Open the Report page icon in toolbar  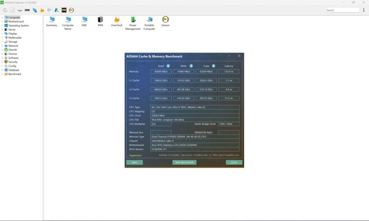click(12, 10)
